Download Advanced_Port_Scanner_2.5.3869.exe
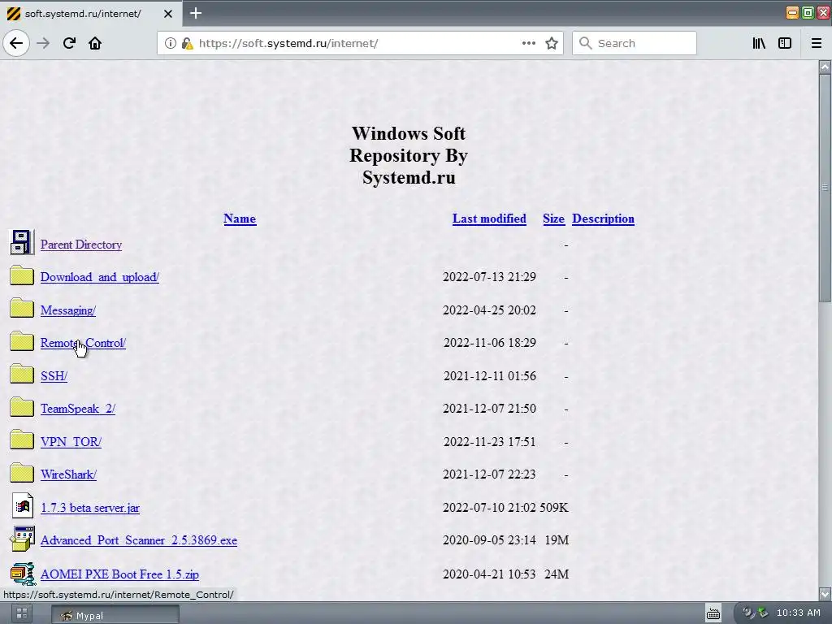 139,540
